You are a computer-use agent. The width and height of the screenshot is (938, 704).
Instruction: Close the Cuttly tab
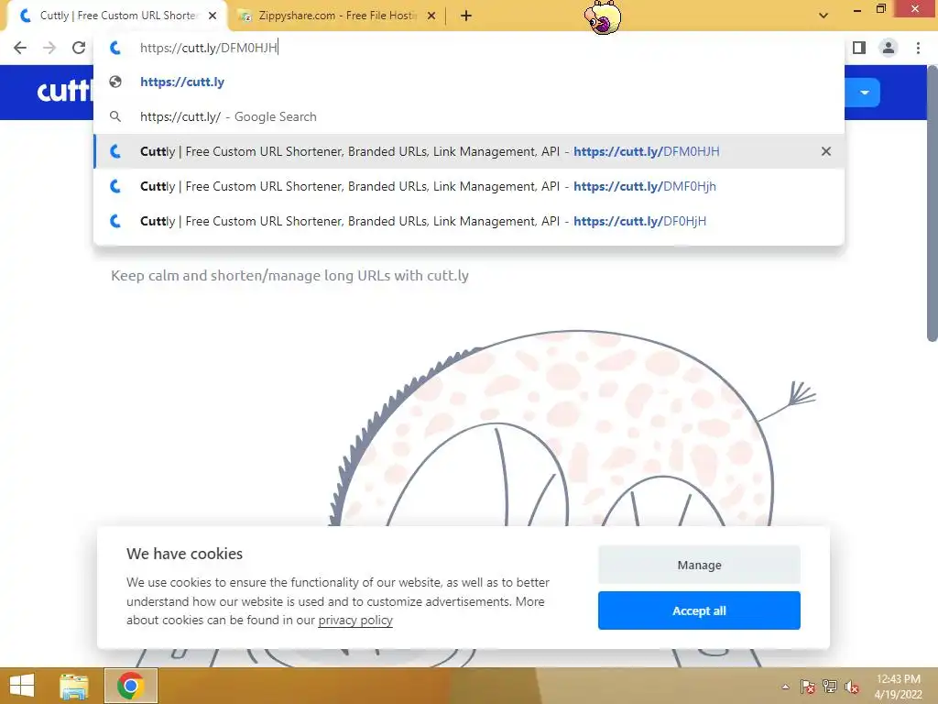[x=213, y=16]
